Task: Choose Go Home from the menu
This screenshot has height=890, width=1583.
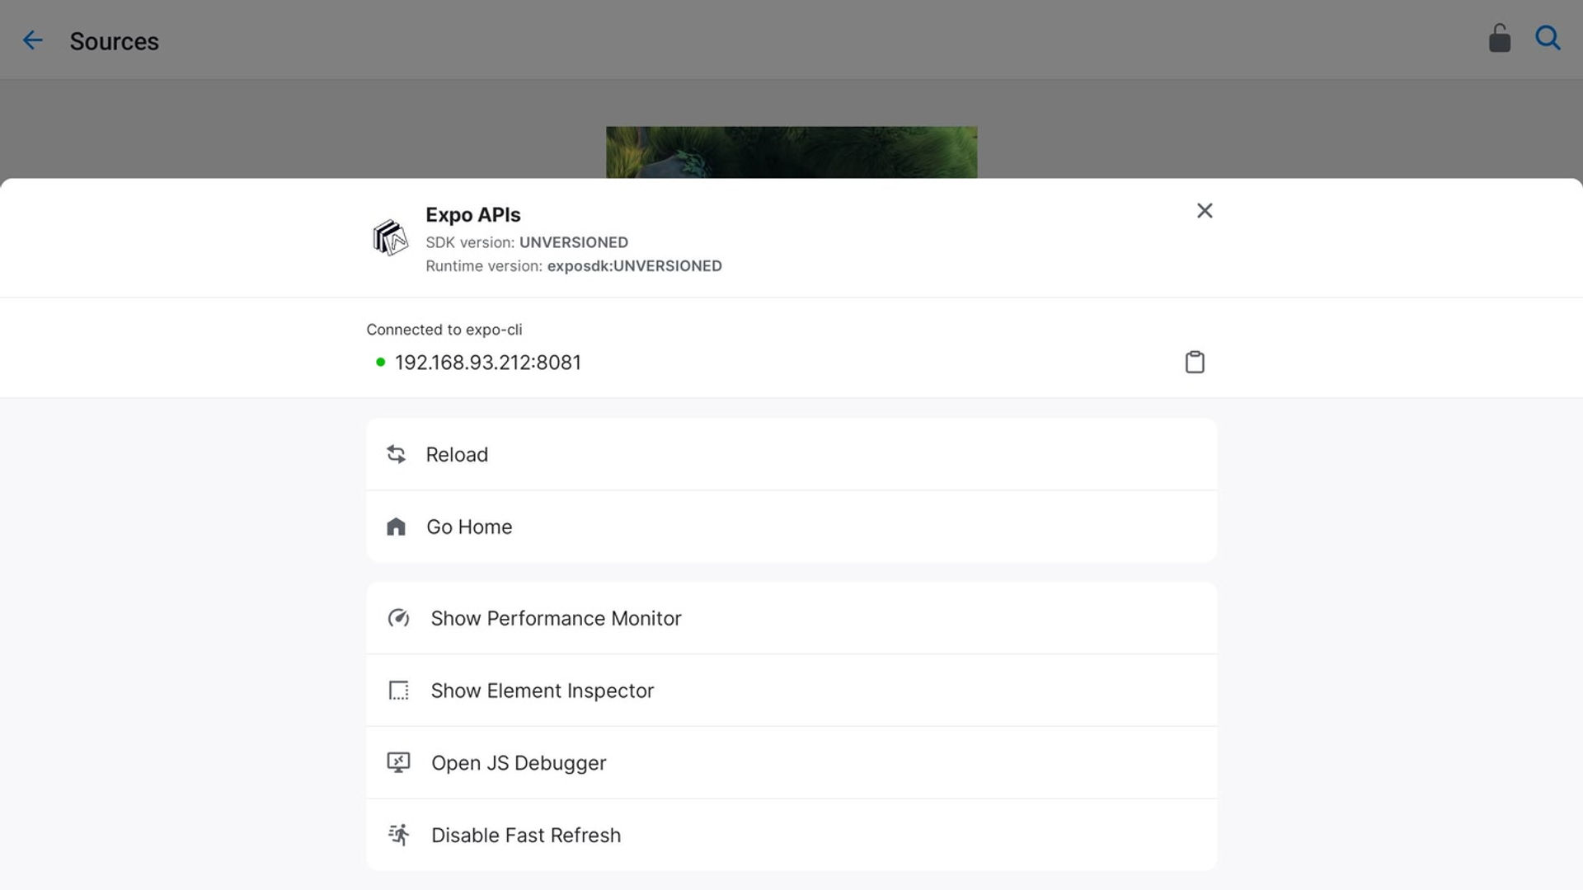Action: [x=791, y=527]
